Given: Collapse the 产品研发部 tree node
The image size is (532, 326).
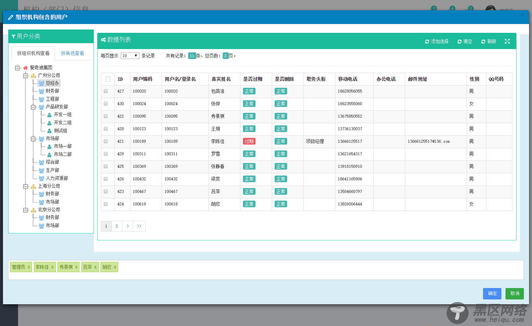Looking at the screenshot, I should [33, 107].
